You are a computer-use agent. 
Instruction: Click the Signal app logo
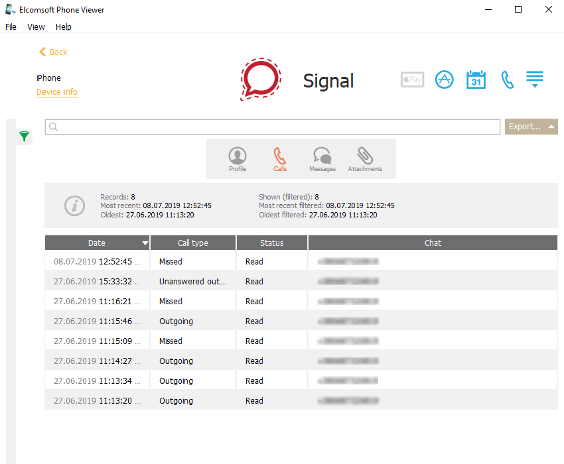click(x=261, y=79)
